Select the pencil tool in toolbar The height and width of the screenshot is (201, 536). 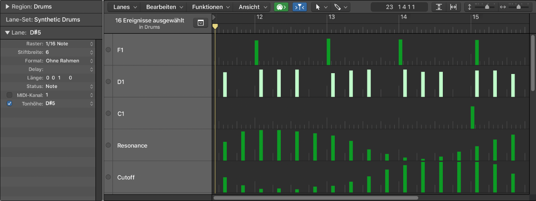[x=340, y=7]
